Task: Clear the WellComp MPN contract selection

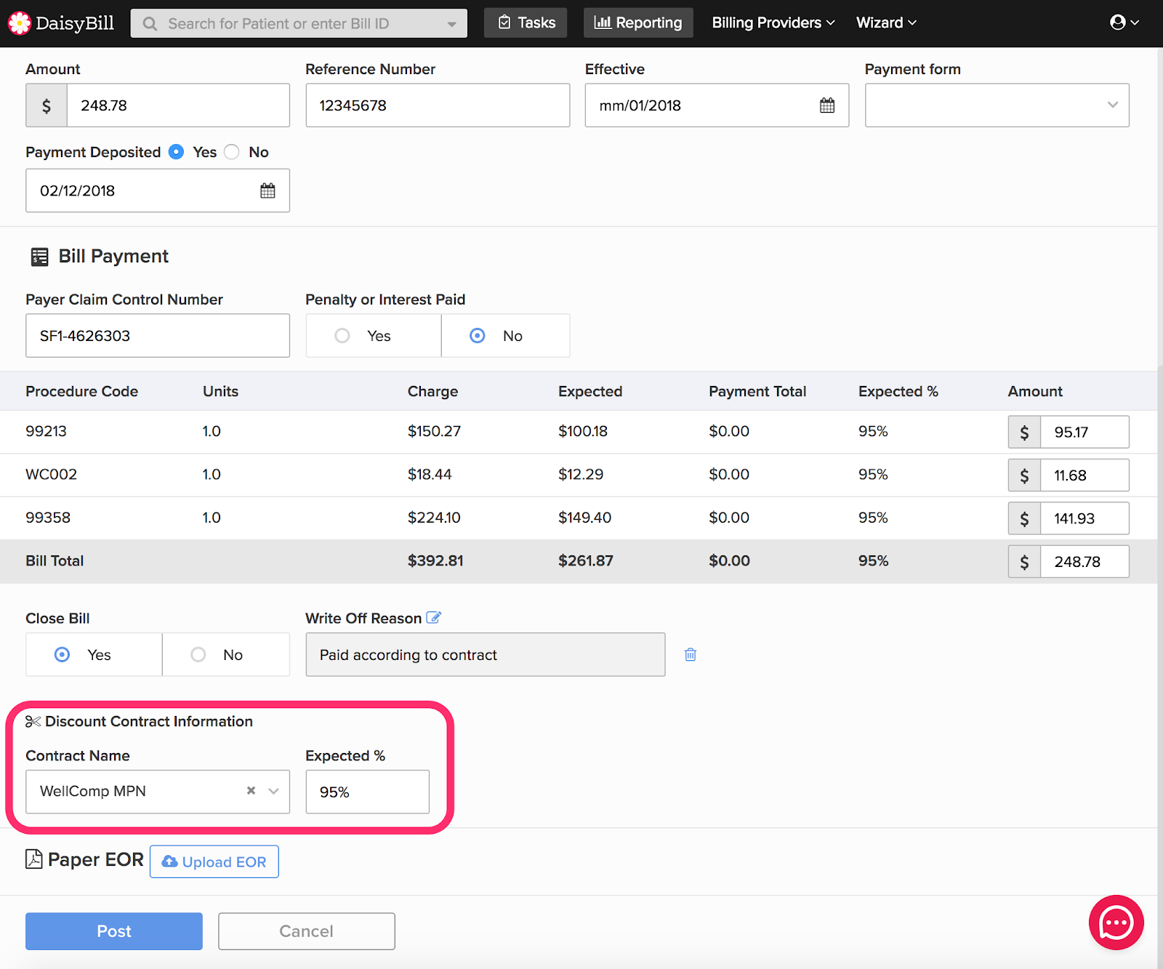Action: (251, 790)
